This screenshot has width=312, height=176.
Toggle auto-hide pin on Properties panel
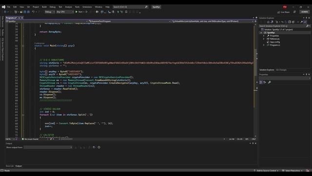coord(306,74)
